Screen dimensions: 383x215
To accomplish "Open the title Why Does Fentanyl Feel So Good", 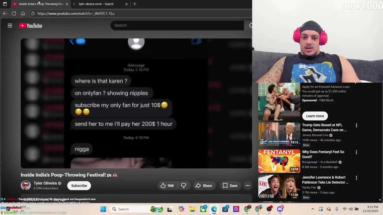I will click(x=323, y=154).
